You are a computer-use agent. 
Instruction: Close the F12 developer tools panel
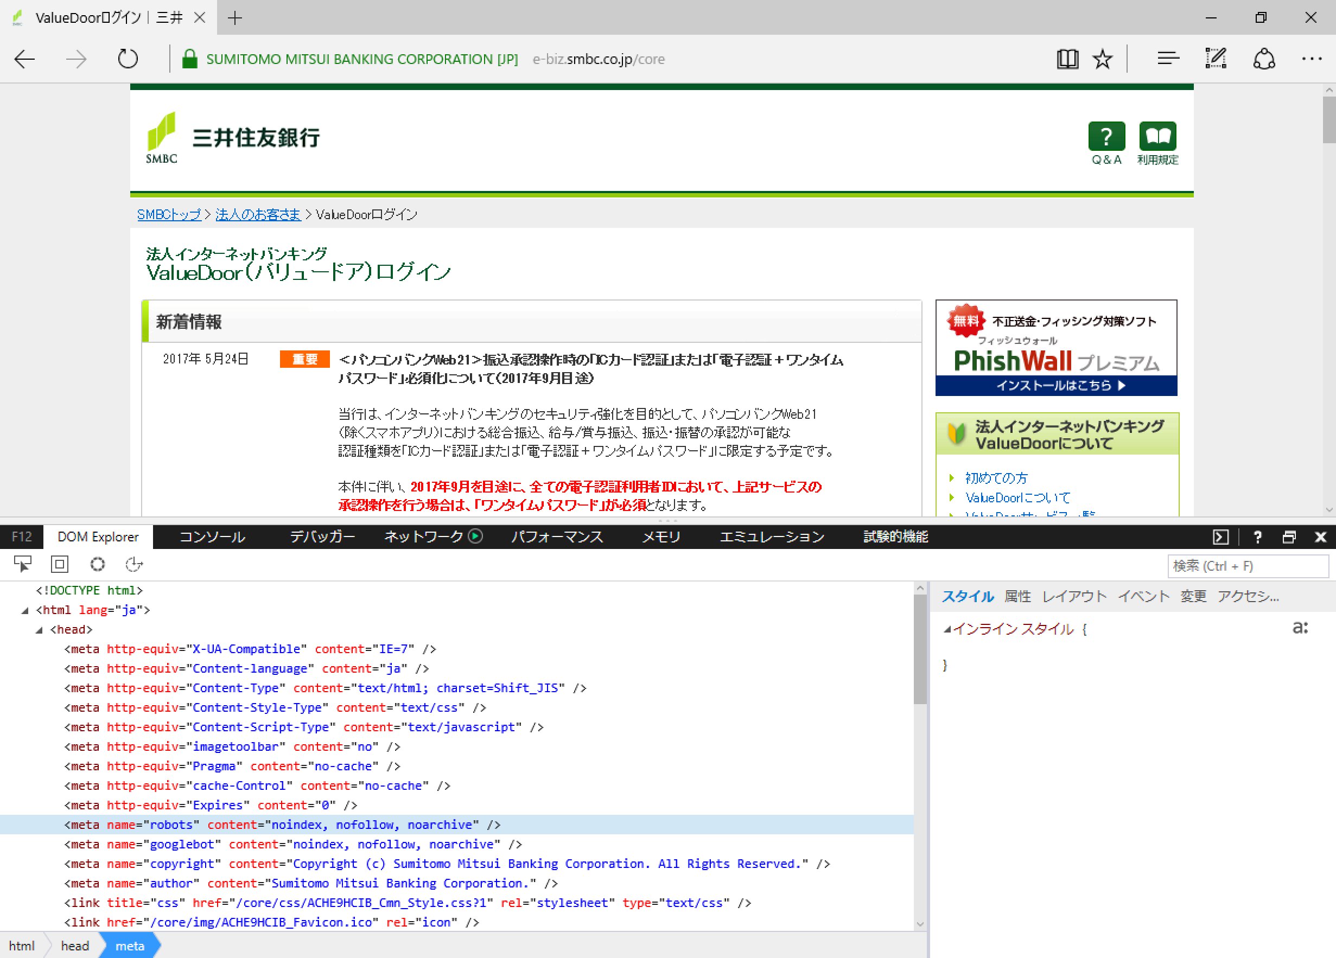coord(1321,537)
